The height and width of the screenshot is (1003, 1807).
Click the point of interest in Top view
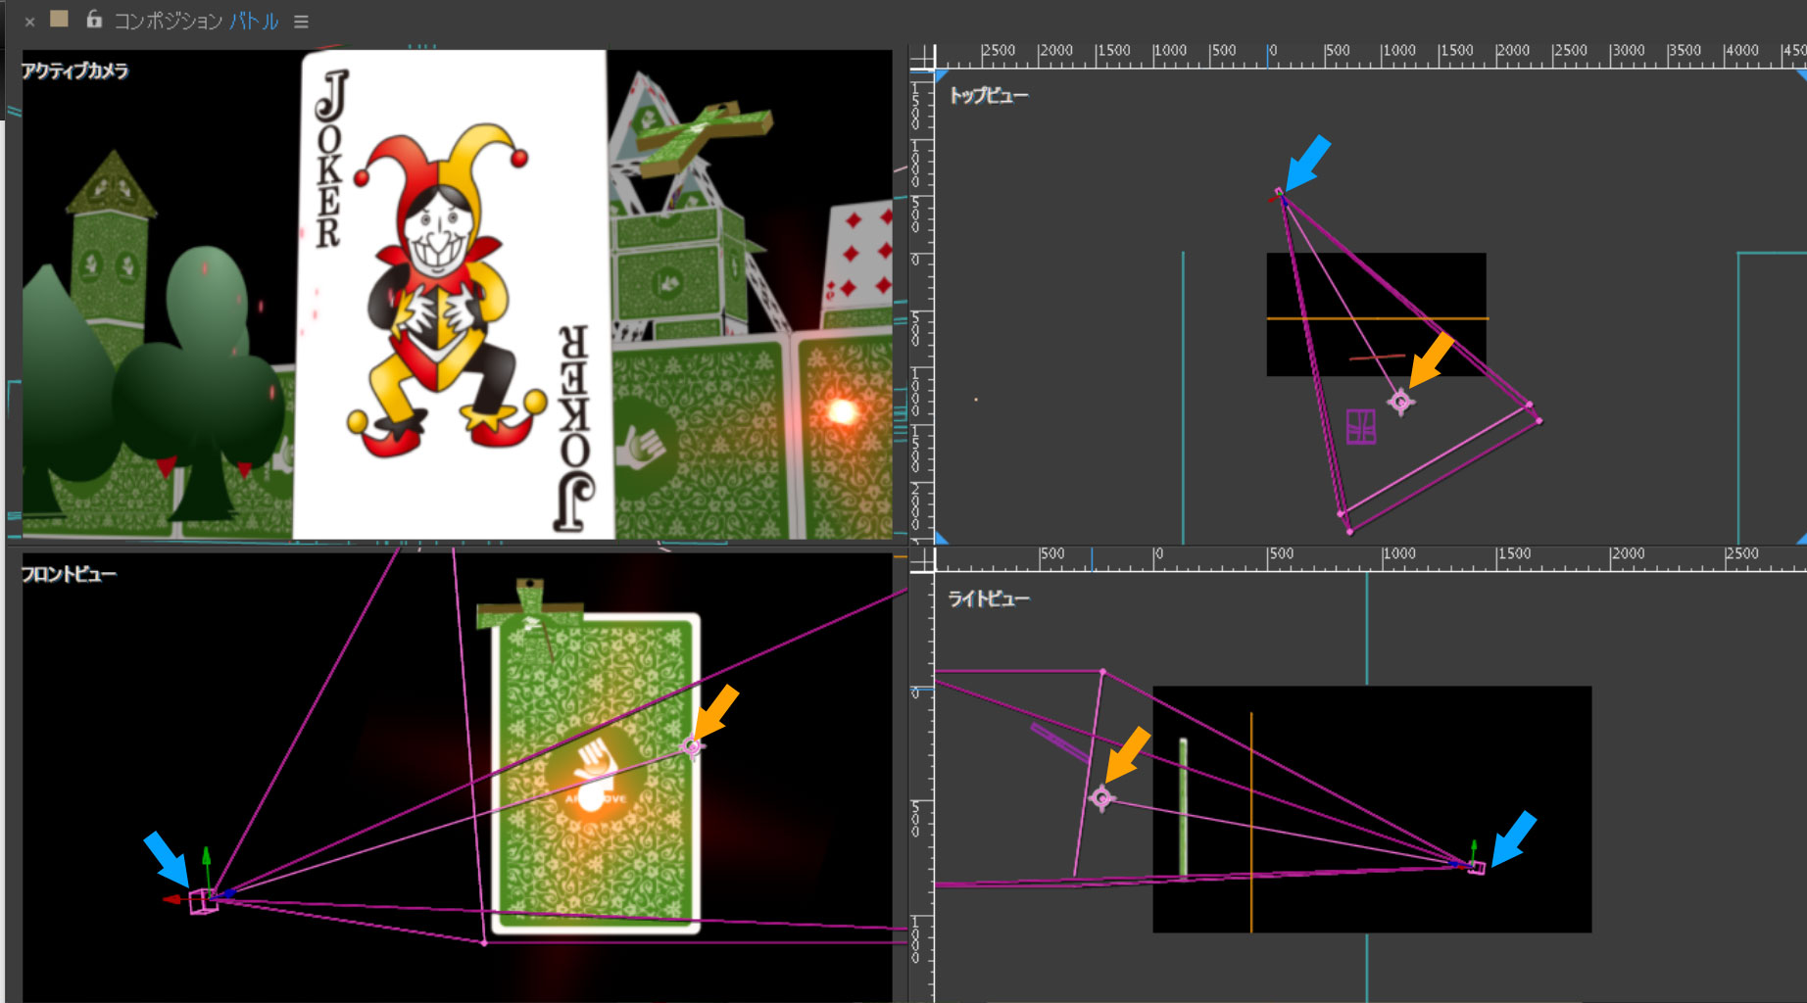1400,402
